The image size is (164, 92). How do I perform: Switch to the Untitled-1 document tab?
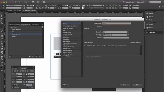pyautogui.click(x=14, y=11)
